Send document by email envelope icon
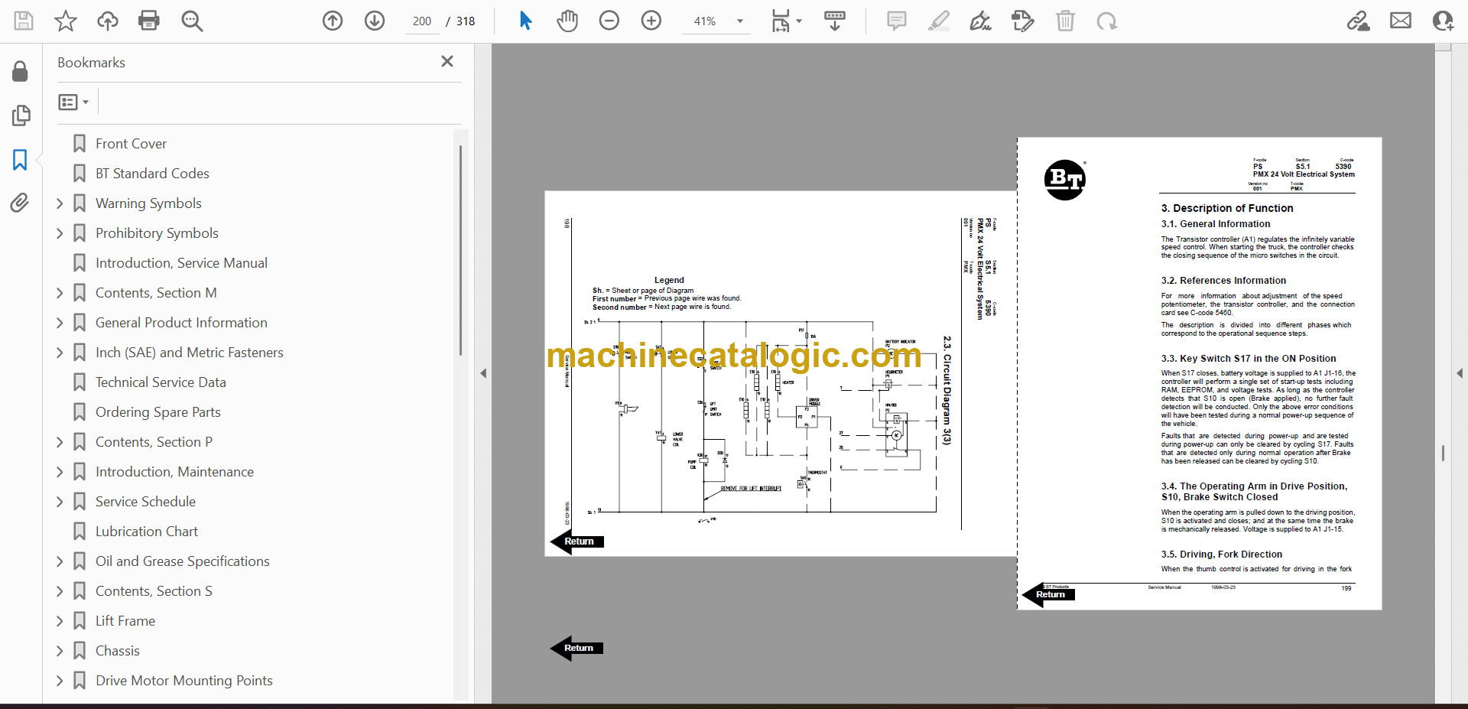The width and height of the screenshot is (1468, 709). pos(1401,21)
